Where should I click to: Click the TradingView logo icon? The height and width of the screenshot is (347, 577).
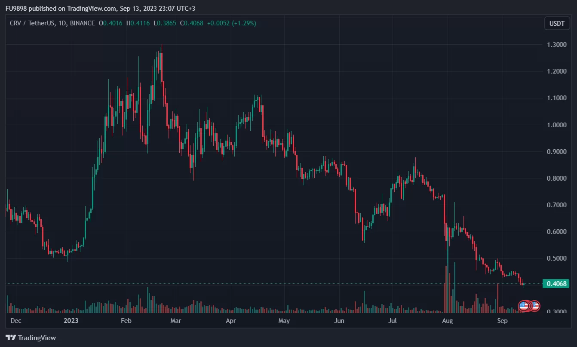11,338
